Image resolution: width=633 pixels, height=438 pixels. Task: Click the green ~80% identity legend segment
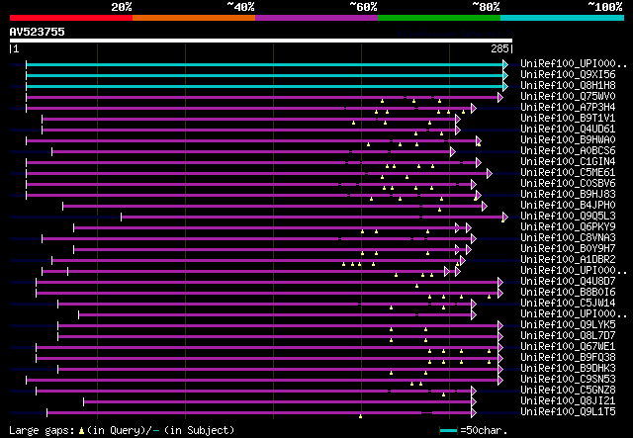[439, 18]
